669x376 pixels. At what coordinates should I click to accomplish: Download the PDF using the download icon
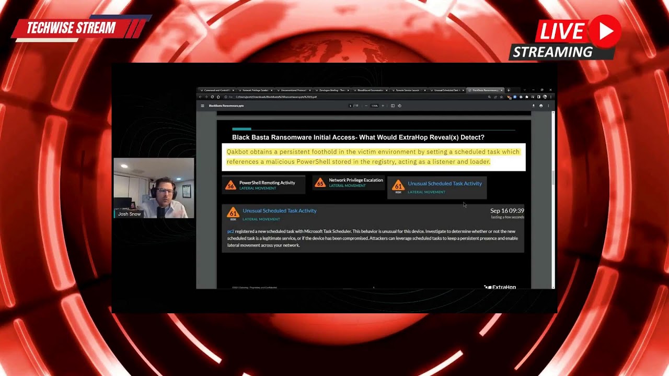pos(534,105)
